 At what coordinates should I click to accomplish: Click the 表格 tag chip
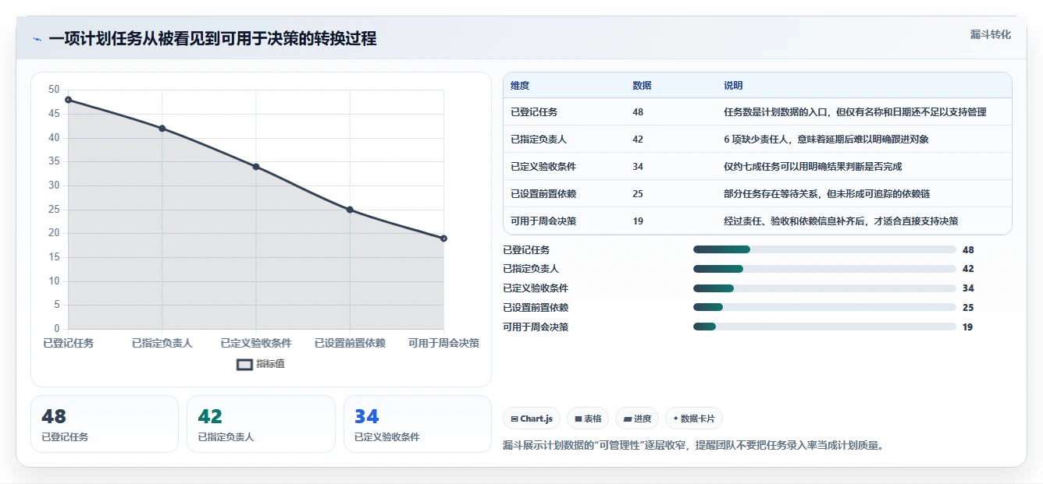coord(588,419)
